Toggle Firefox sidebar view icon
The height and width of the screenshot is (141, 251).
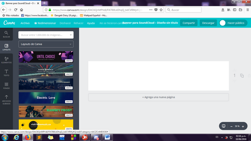point(235,10)
